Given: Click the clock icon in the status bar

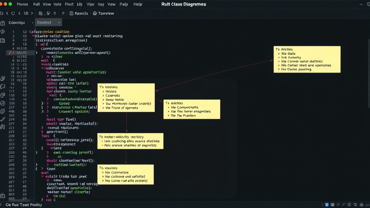Looking at the screenshot, I should [x=355, y=205].
